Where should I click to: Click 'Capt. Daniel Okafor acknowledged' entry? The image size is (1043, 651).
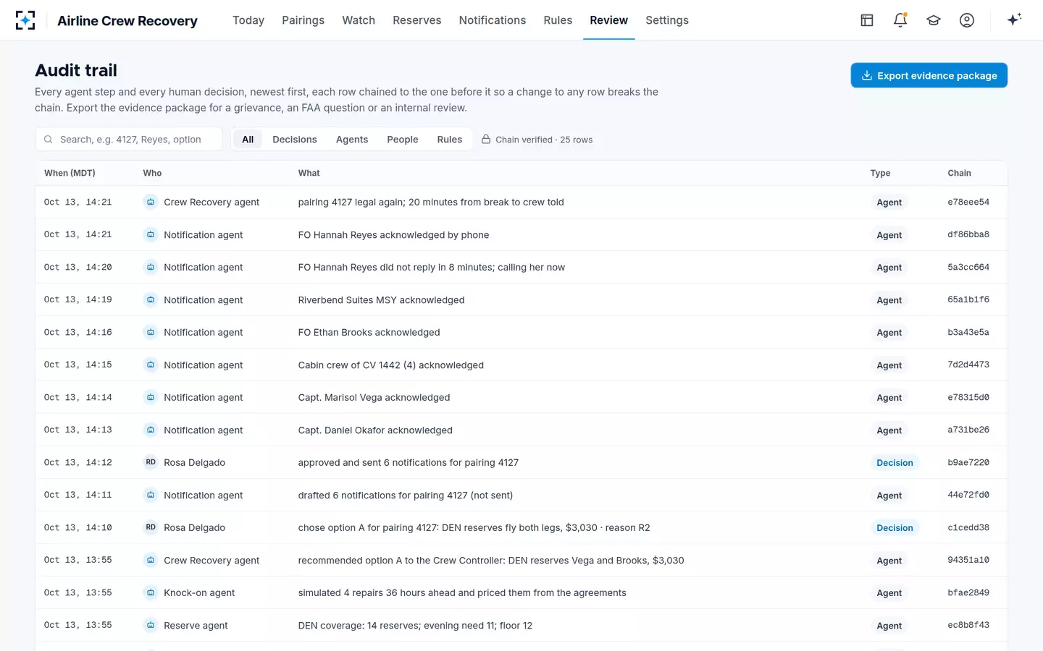click(x=375, y=430)
